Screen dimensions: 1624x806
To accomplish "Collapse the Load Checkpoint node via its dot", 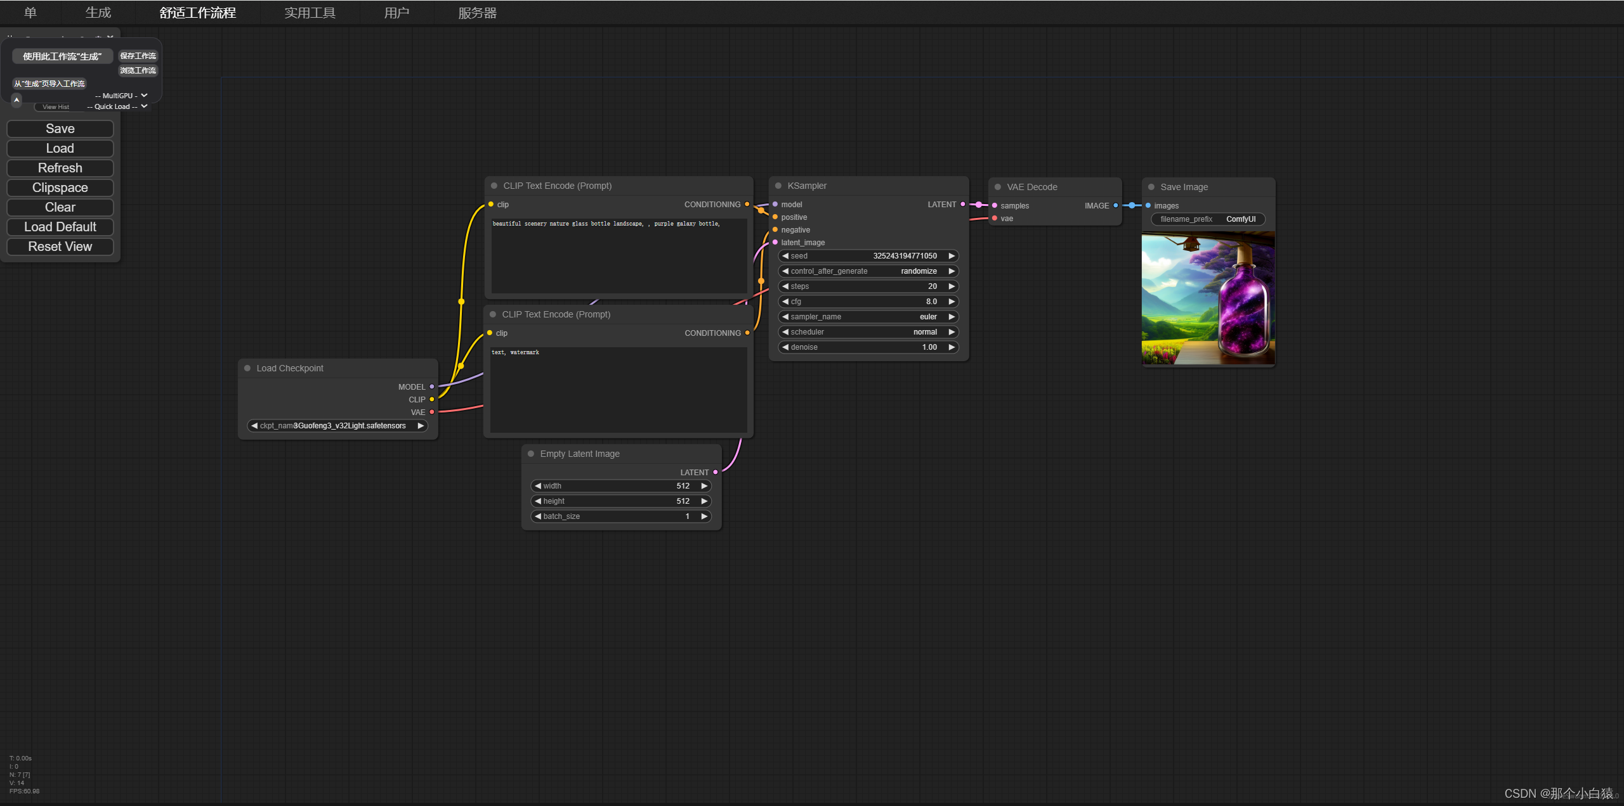I will [x=247, y=368].
